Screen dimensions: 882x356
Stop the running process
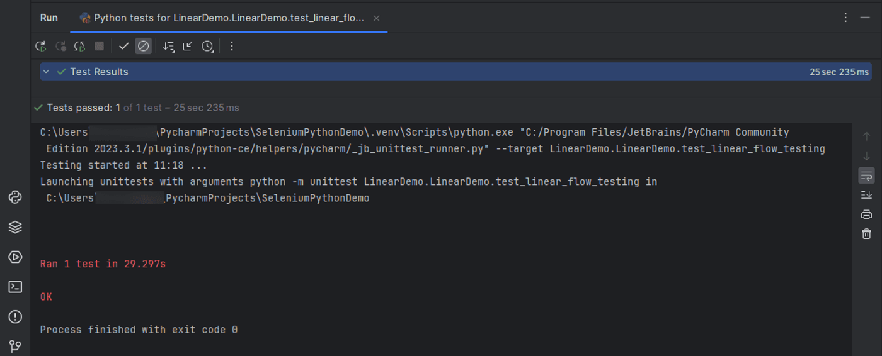(99, 46)
